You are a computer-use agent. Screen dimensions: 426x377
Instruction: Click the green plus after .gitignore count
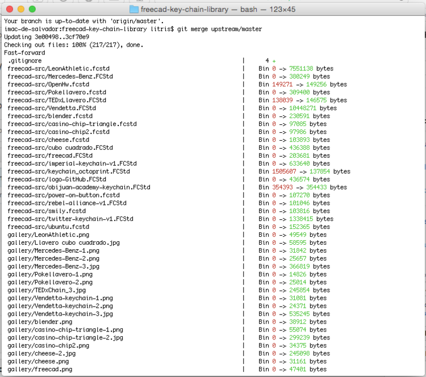click(274, 61)
